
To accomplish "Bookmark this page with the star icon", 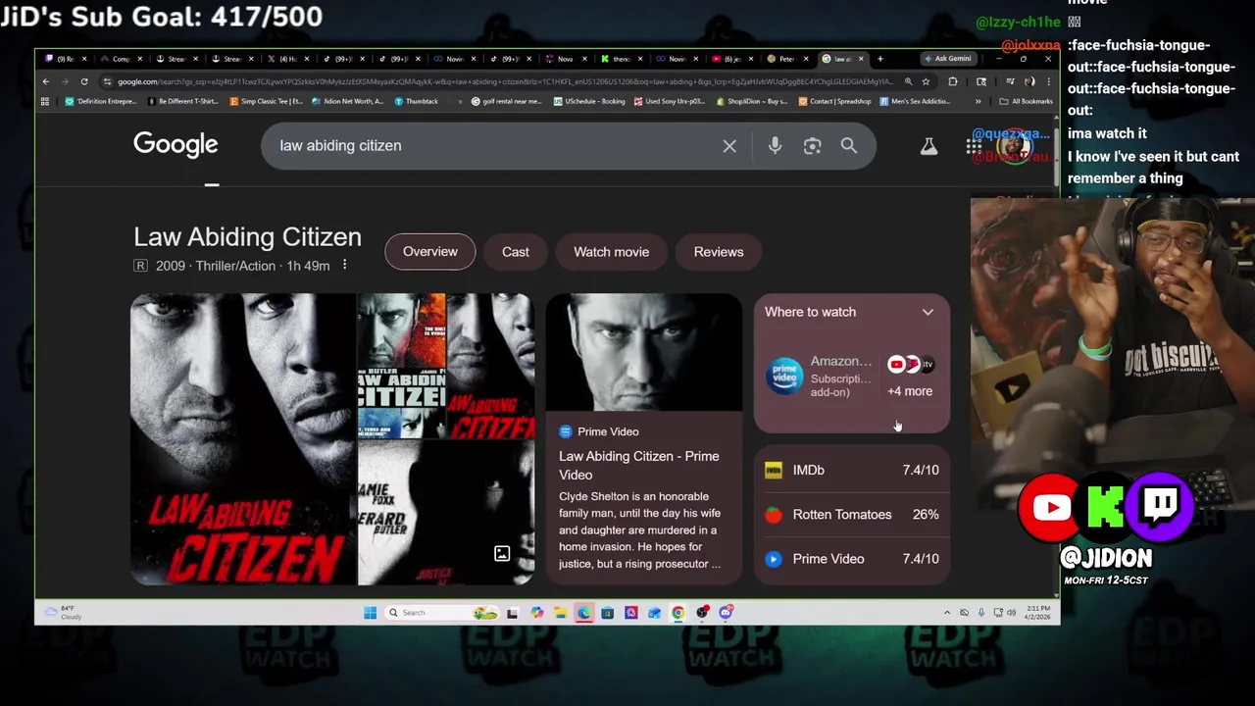I will pos(926,81).
